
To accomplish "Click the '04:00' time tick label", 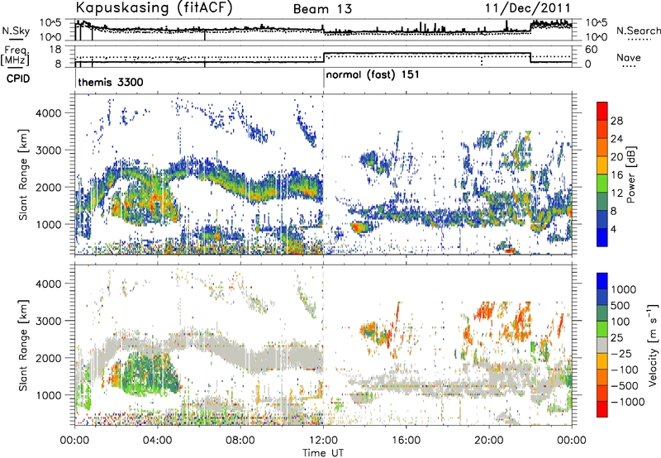I will click(158, 441).
